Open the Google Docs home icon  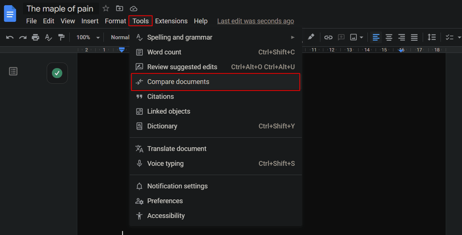coord(10,14)
